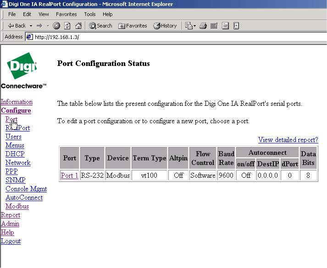Go to the Home page icon
The width and height of the screenshot is (327, 268).
click(78, 26)
